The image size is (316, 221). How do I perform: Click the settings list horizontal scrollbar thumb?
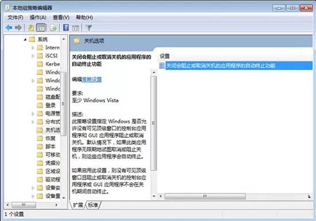pyautogui.click(x=205, y=196)
